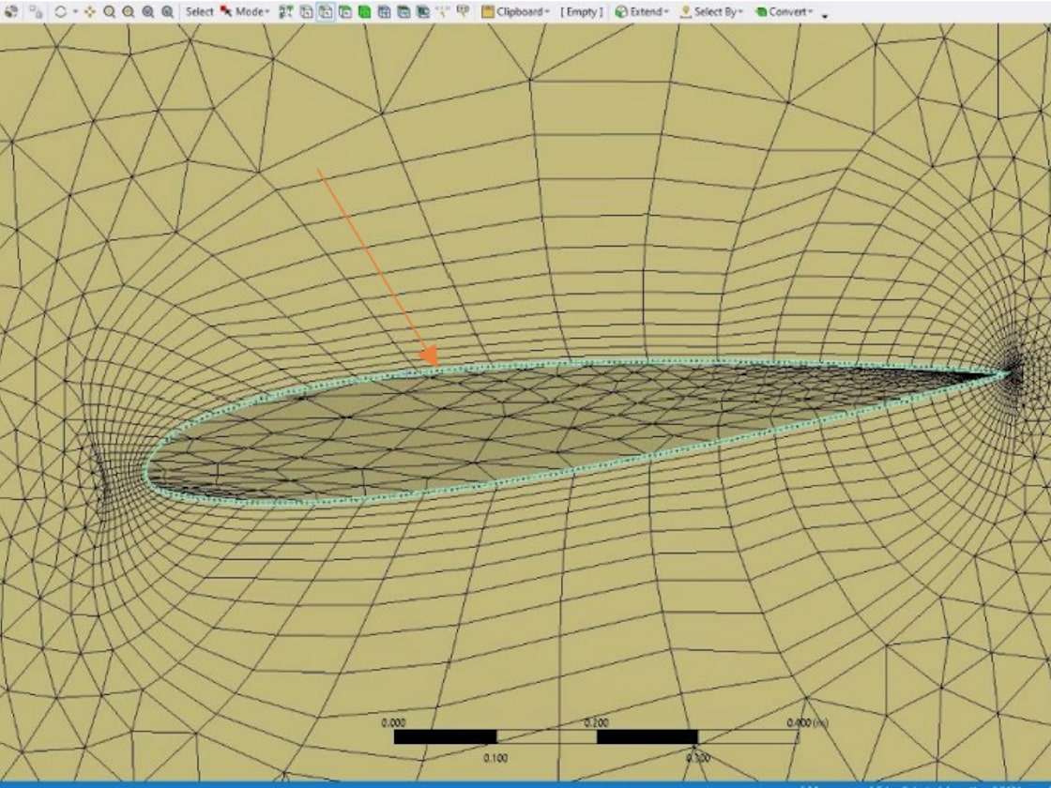Toggle the highlighted Edge selection filter

pyautogui.click(x=325, y=12)
